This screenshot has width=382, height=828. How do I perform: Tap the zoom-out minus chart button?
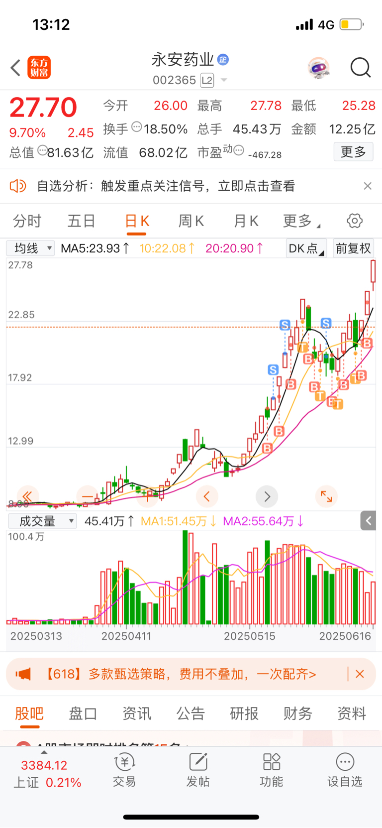88,496
